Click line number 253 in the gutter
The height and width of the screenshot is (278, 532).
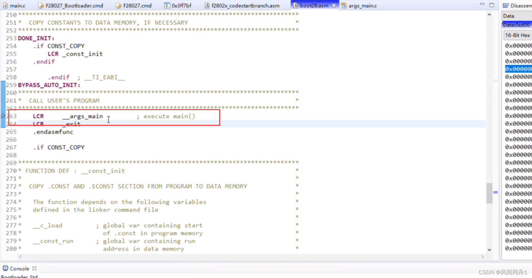click(x=11, y=38)
